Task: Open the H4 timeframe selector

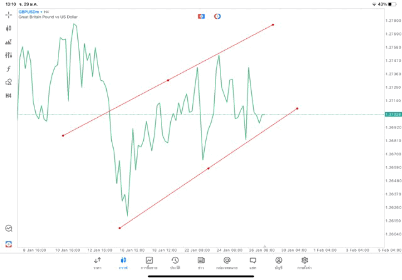Action: [x=9, y=95]
